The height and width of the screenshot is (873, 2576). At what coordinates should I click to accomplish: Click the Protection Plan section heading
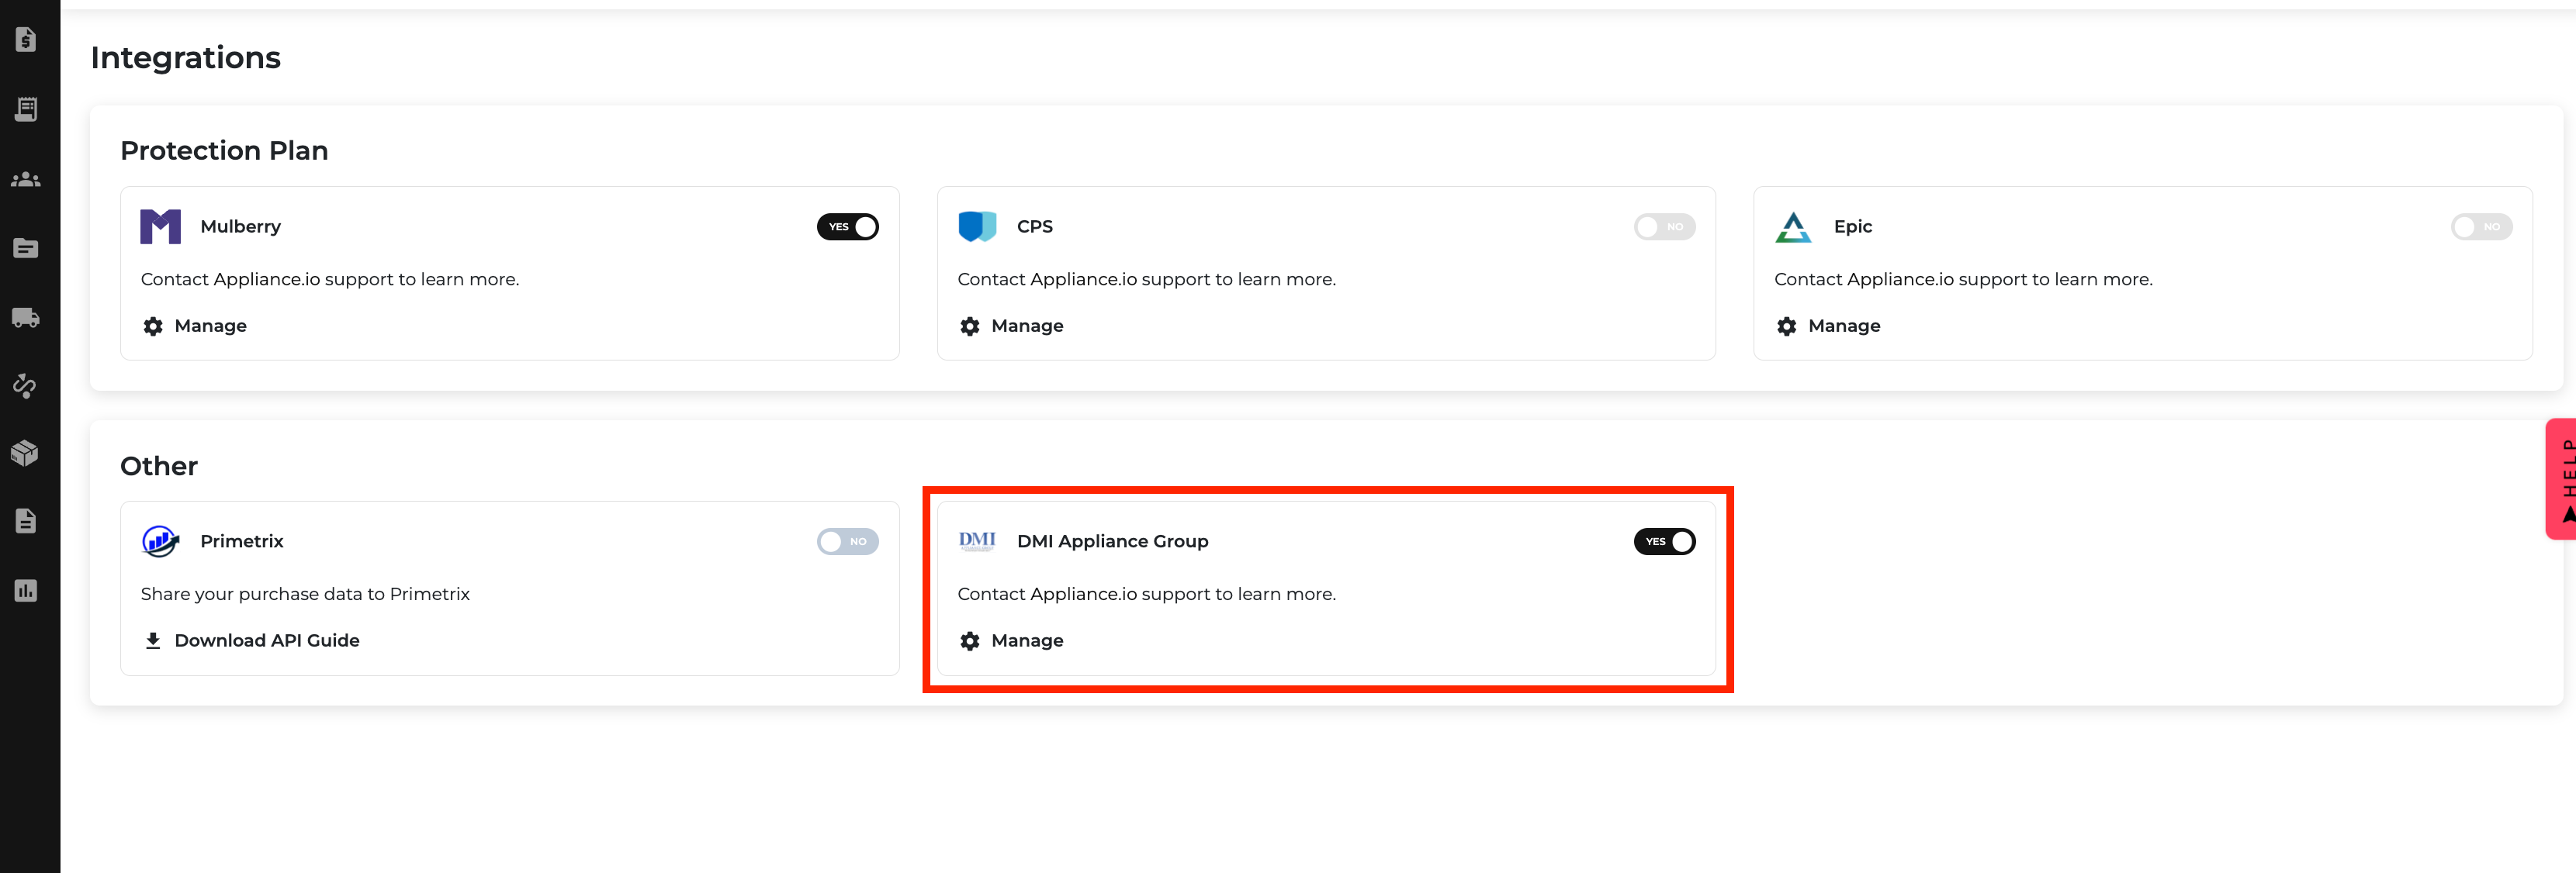click(x=224, y=151)
